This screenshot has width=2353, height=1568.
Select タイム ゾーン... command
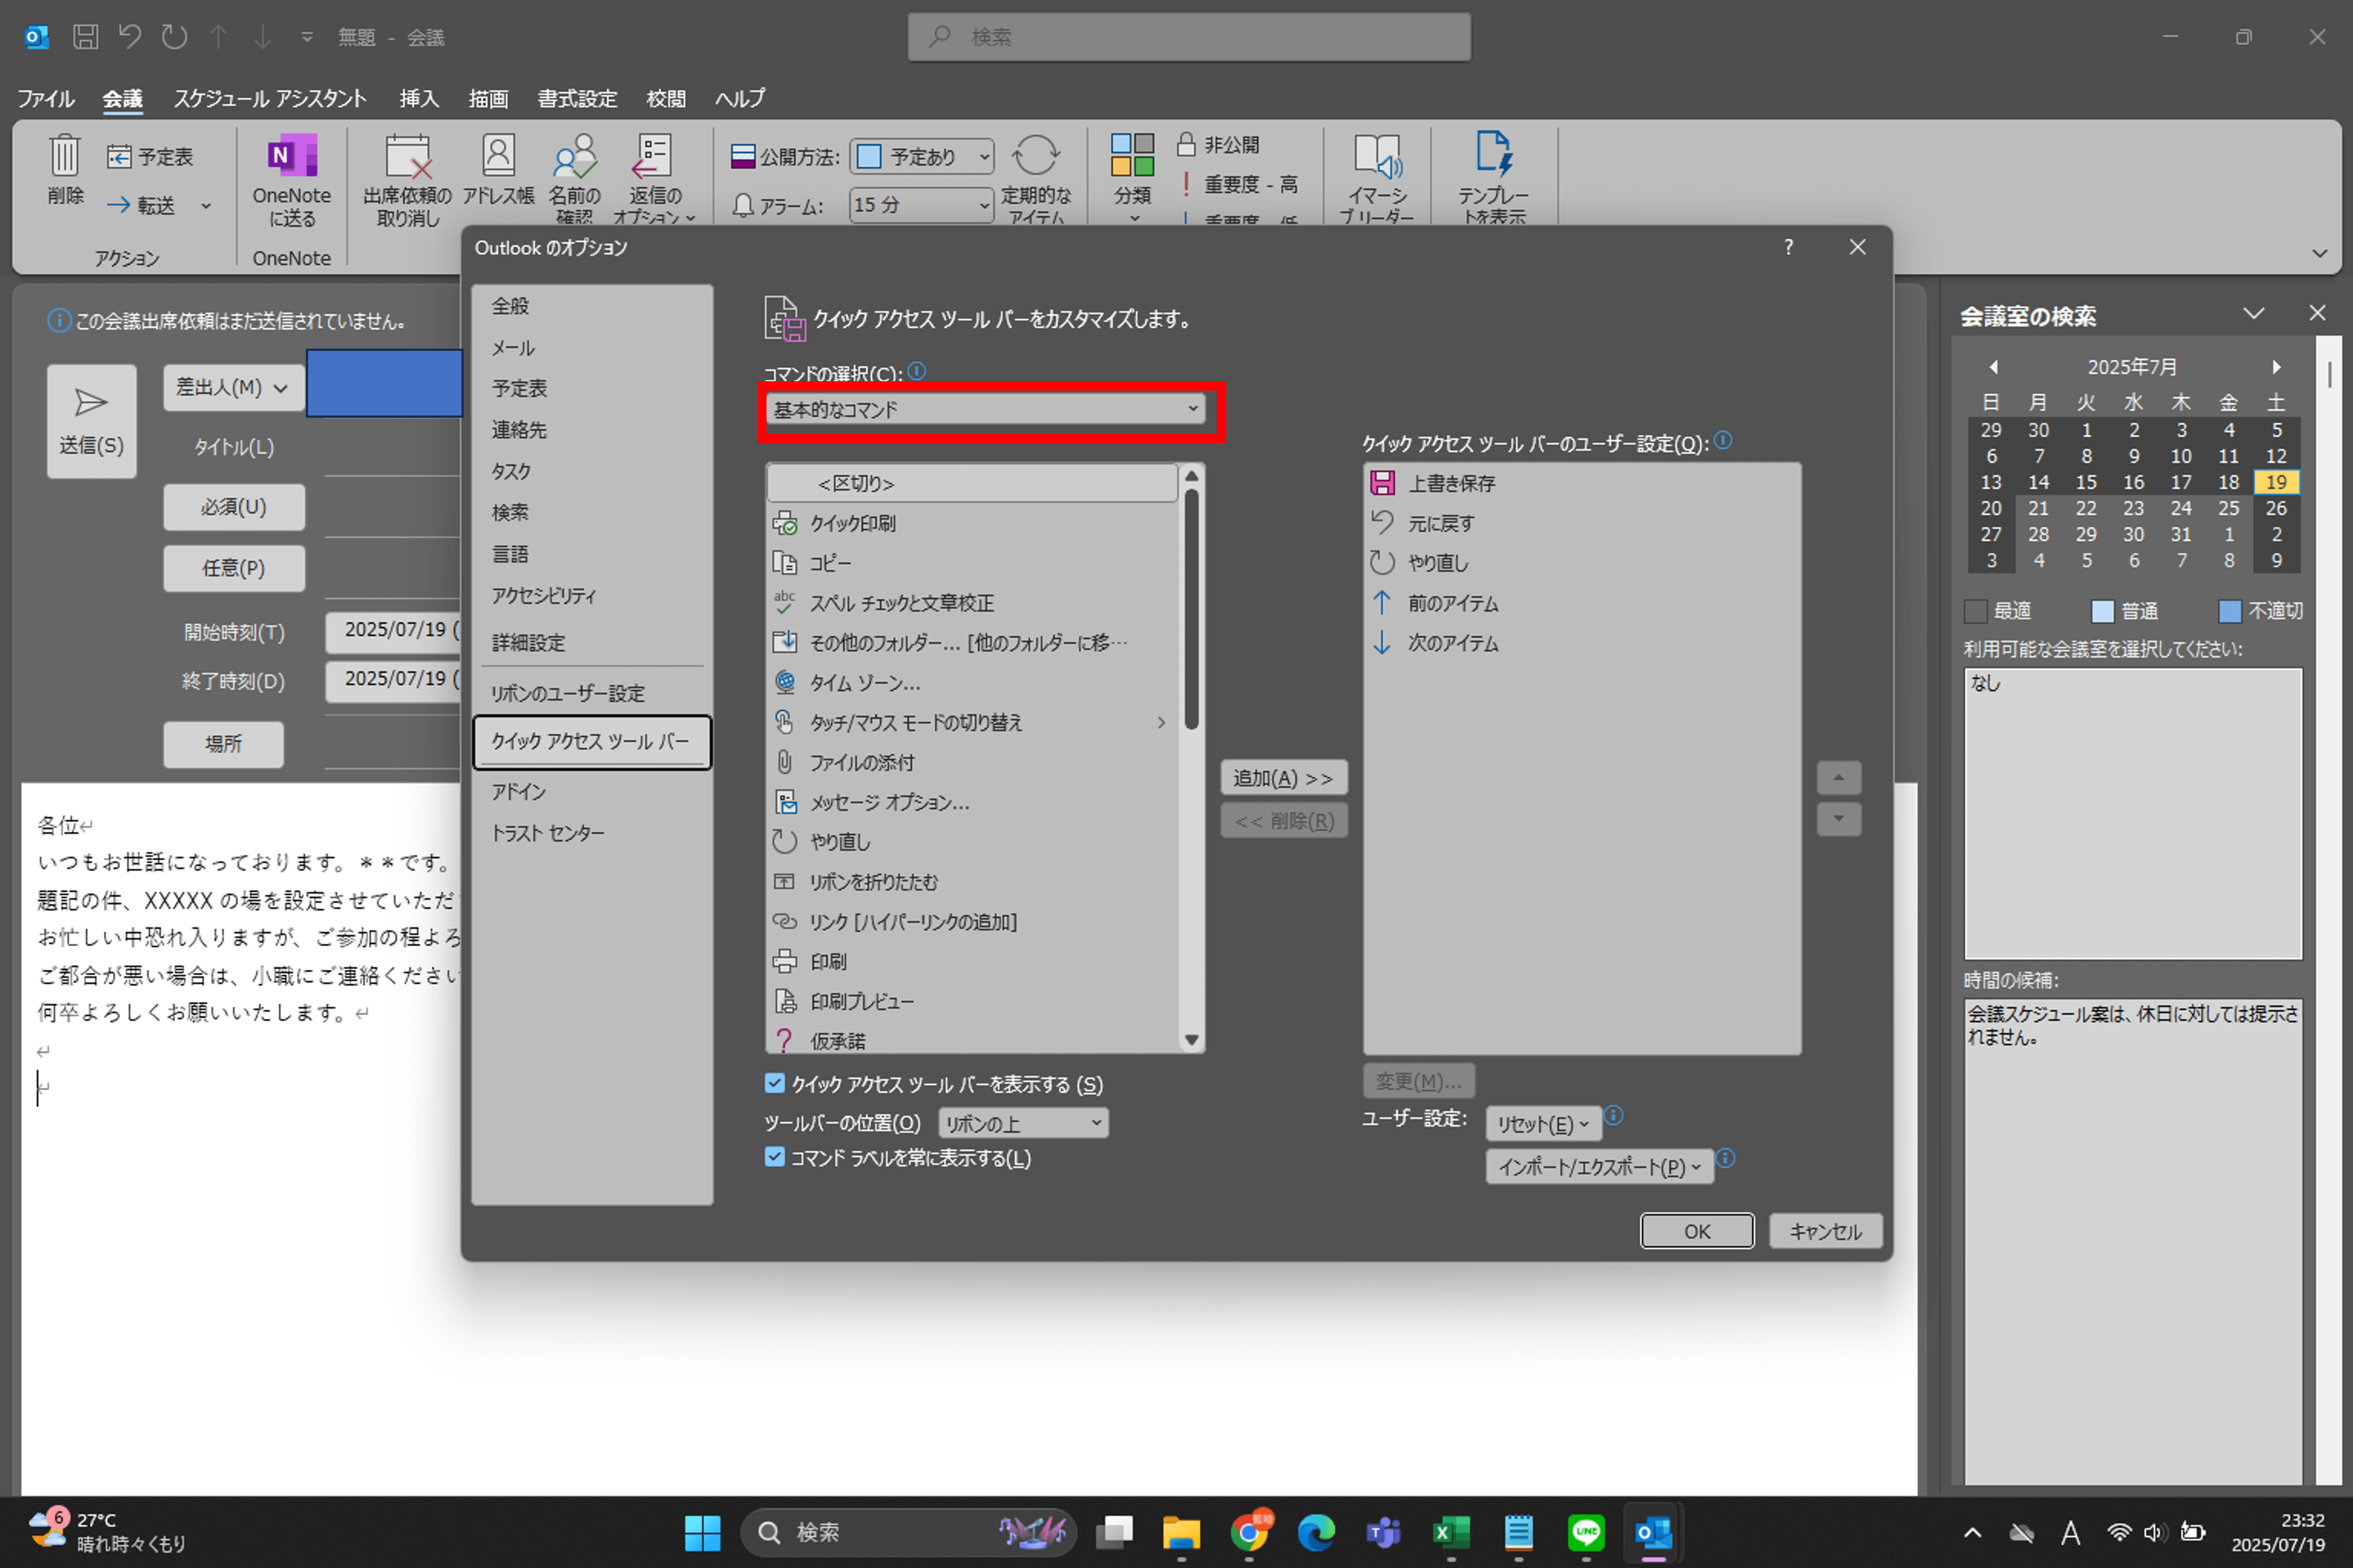tap(972, 683)
